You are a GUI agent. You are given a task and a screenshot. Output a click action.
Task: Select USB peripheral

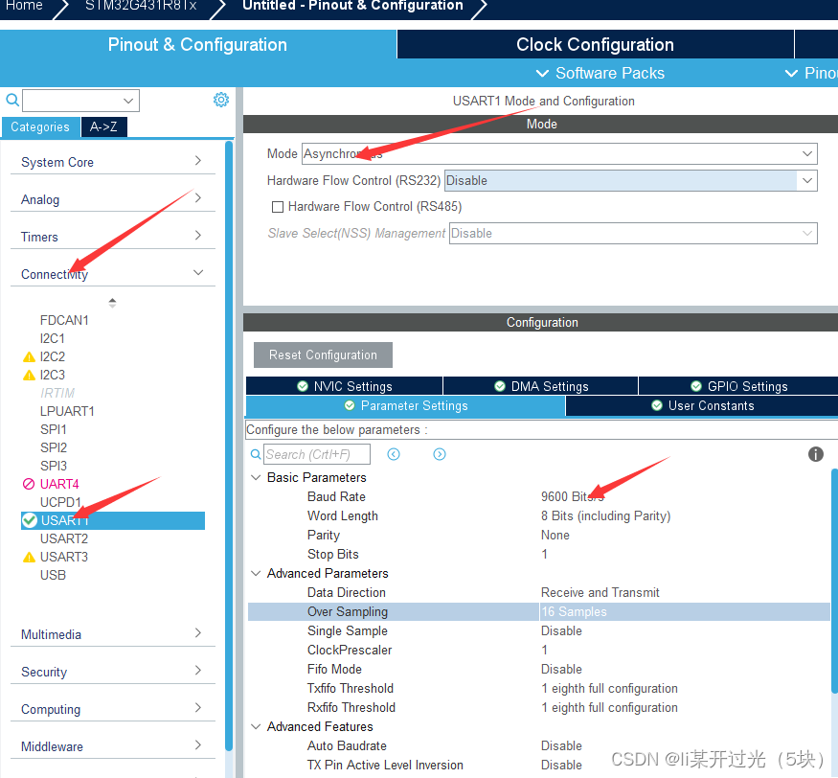(53, 575)
